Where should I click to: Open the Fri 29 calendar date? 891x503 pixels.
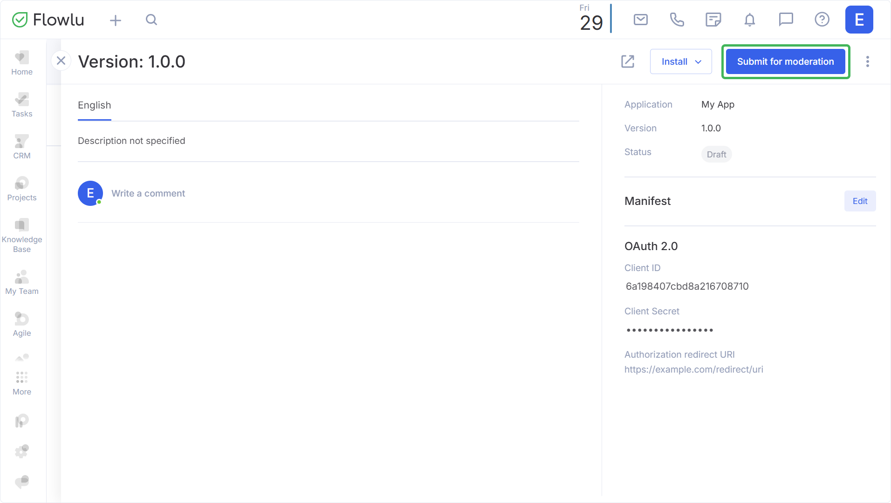[591, 19]
